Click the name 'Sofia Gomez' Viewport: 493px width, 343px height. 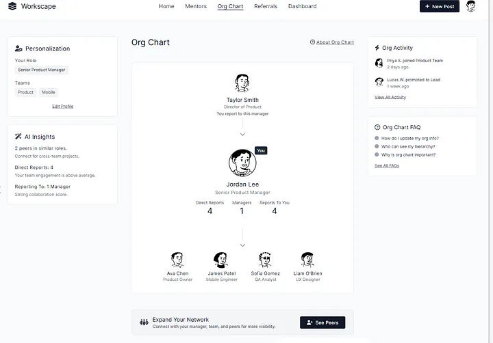point(266,273)
